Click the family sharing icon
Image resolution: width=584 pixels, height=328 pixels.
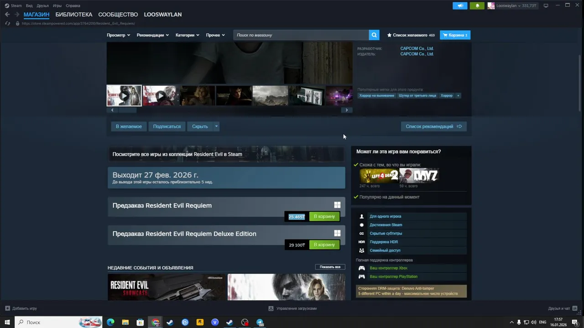[x=362, y=251]
